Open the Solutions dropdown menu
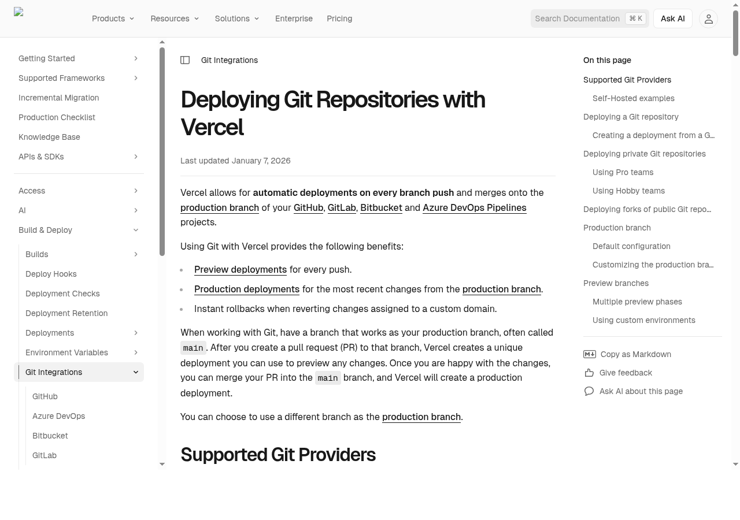Viewport: 740px width, 520px height. (237, 18)
